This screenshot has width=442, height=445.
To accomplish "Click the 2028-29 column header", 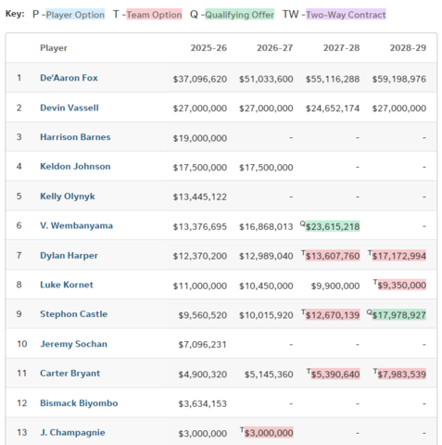I will point(408,48).
